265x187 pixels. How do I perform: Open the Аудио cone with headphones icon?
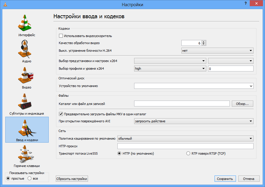point(25,49)
